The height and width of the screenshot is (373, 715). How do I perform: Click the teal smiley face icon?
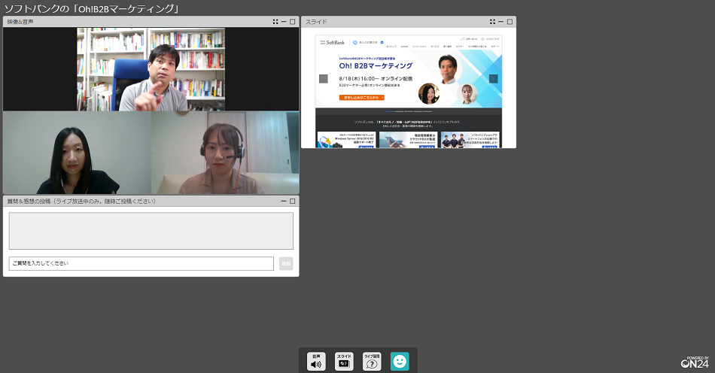[400, 362]
